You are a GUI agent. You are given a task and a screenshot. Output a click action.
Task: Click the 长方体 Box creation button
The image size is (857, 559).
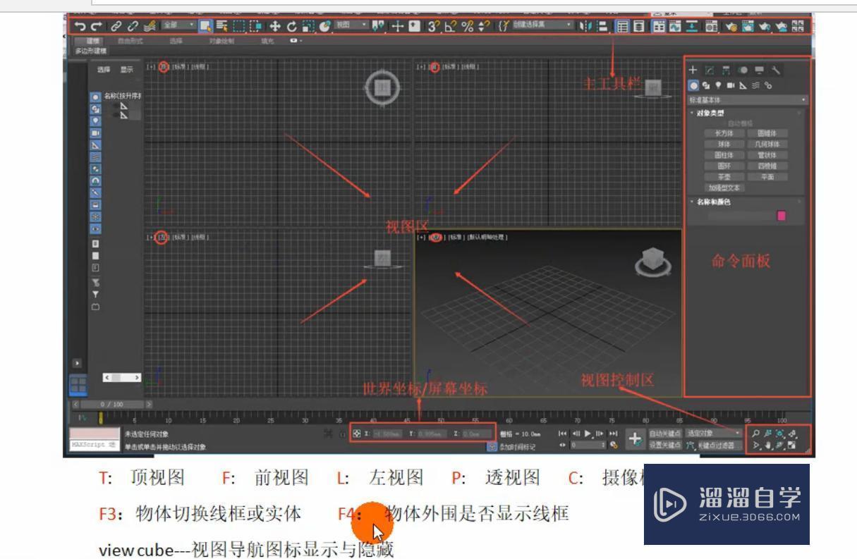coord(726,133)
